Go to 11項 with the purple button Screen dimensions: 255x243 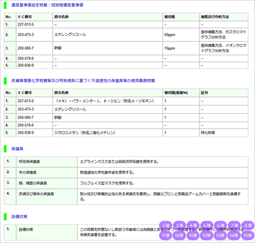click(193, 236)
